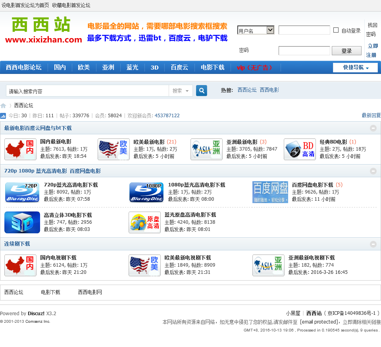Open 百度网盘电影下载 forum title
This screenshot has height=347, width=381.
pyautogui.click(x=312, y=185)
